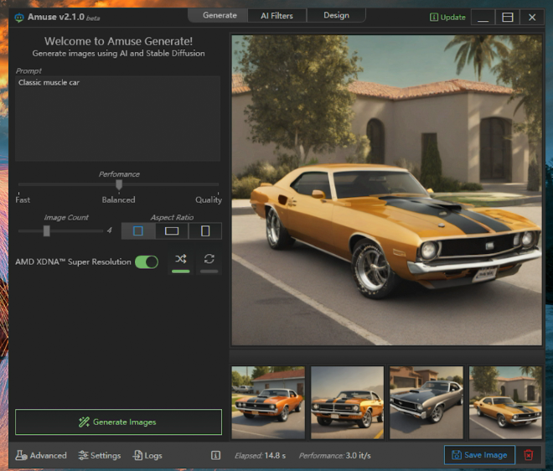This screenshot has width=553, height=471.
Task: Click the Save Image button
Action: 479,455
